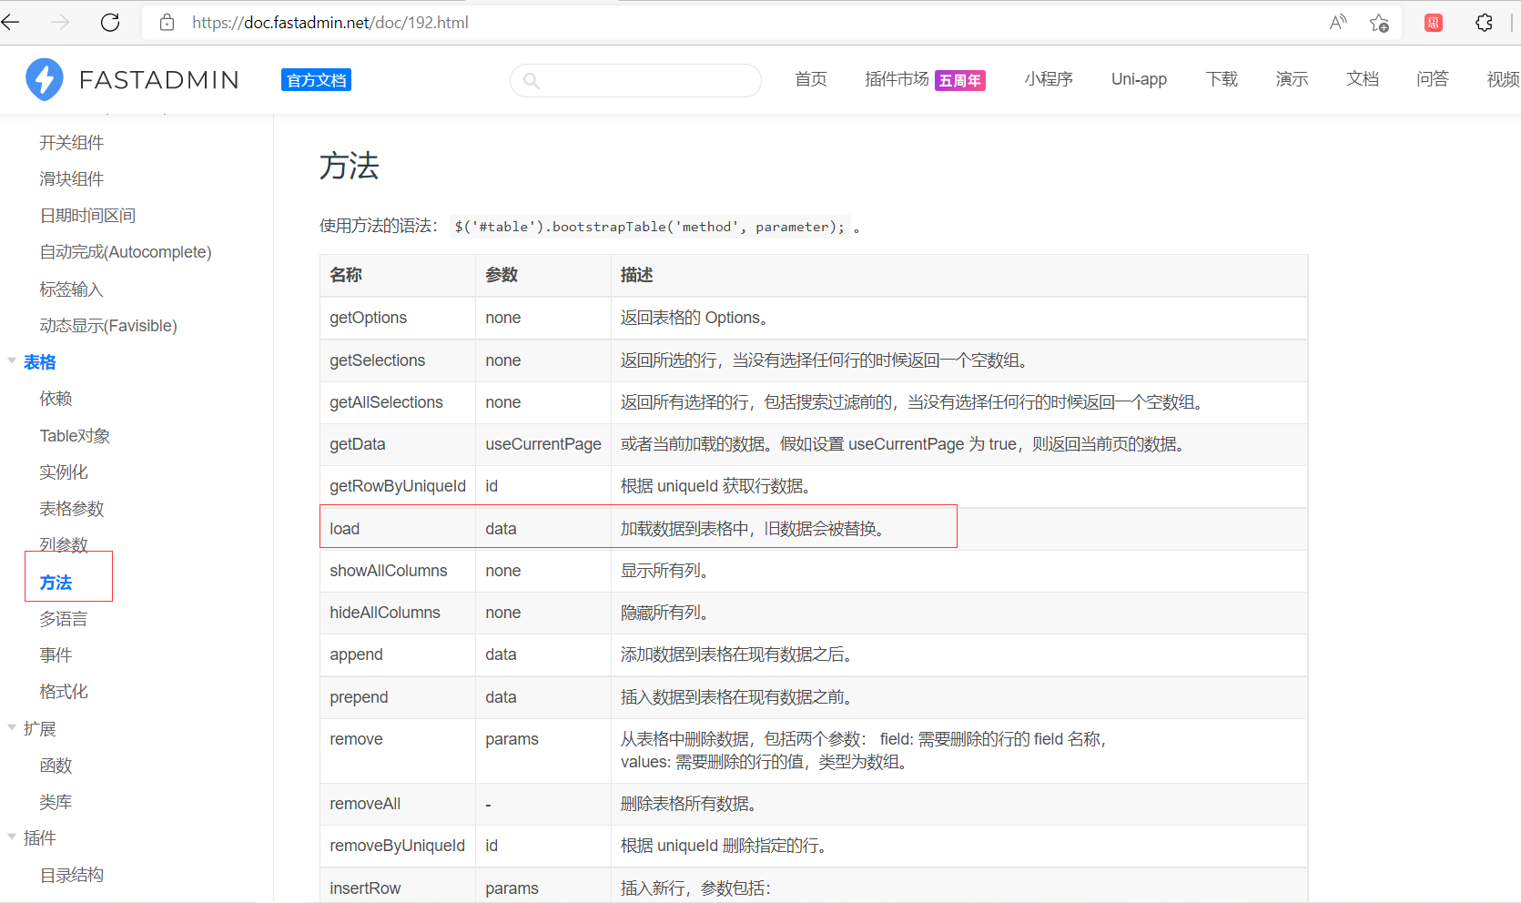Reload the page with the refresh icon
Image resolution: width=1521 pixels, height=903 pixels.
click(x=109, y=23)
